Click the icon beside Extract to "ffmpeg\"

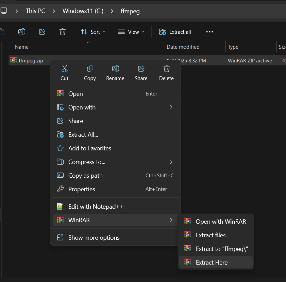coord(187,249)
